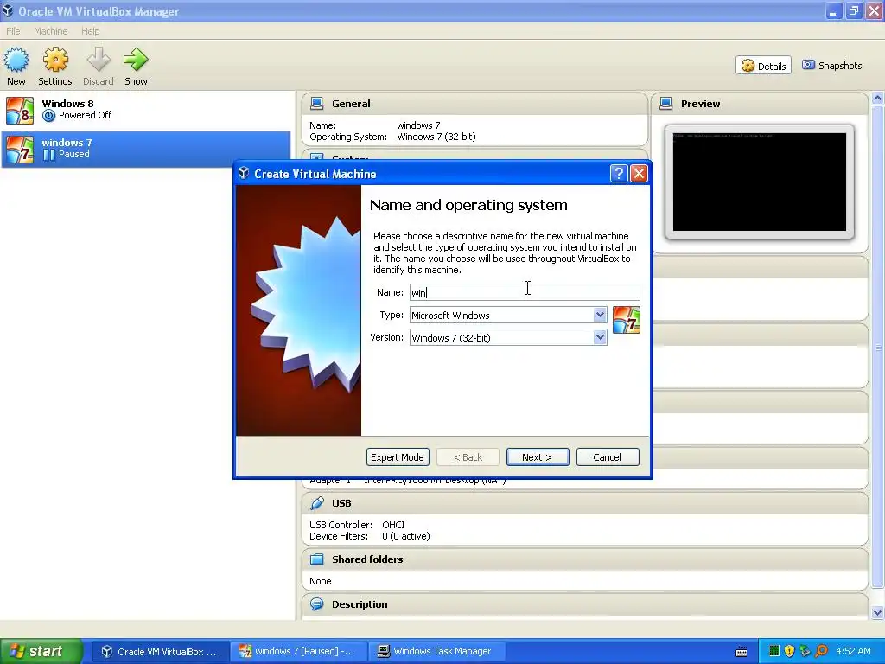Screen dimensions: 885x664
Task: Click the VirtualBox cube icon in dialog title
Action: [244, 173]
